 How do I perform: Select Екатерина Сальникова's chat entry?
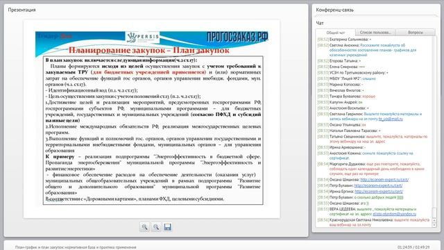[x=344, y=40]
